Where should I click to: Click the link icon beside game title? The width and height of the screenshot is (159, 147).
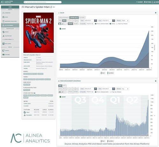click(x=54, y=7)
